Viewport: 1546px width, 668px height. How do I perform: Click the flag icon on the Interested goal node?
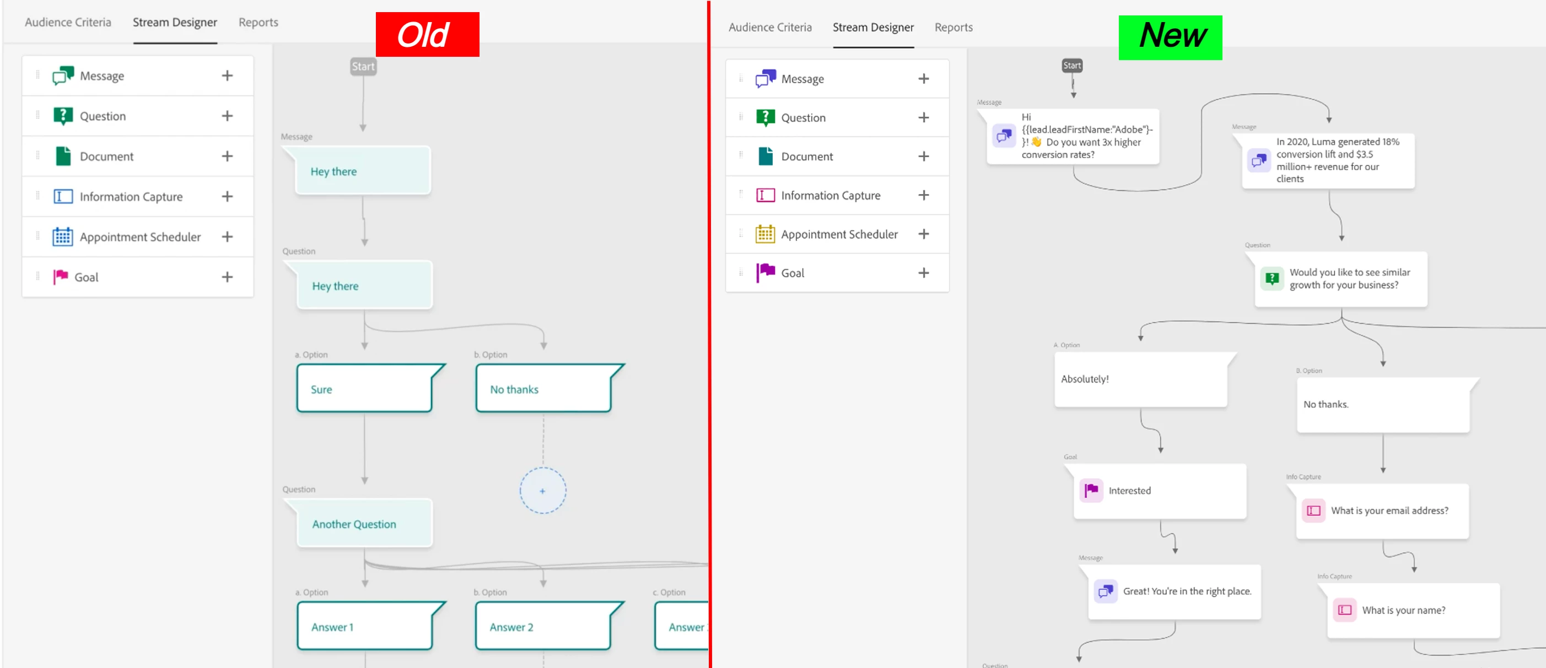[1091, 491]
